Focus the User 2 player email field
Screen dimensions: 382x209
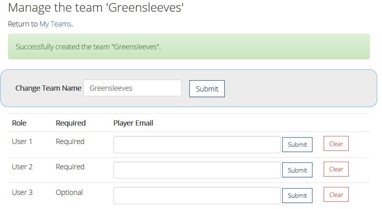(197, 170)
